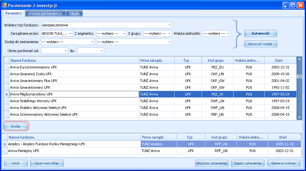306x171 pixels.
Task: Click the row selector arrow beside Amplico row
Action: 5,144
